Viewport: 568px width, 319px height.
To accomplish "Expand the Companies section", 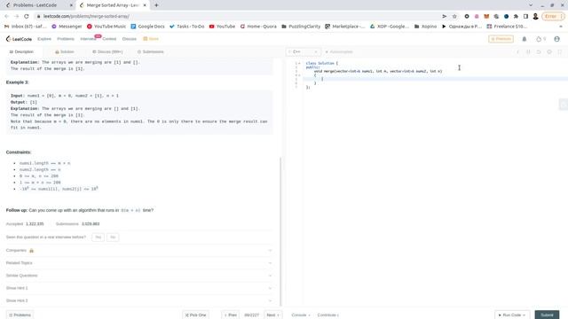I will click(x=139, y=250).
